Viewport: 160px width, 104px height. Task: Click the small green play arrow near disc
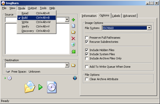[5, 78]
